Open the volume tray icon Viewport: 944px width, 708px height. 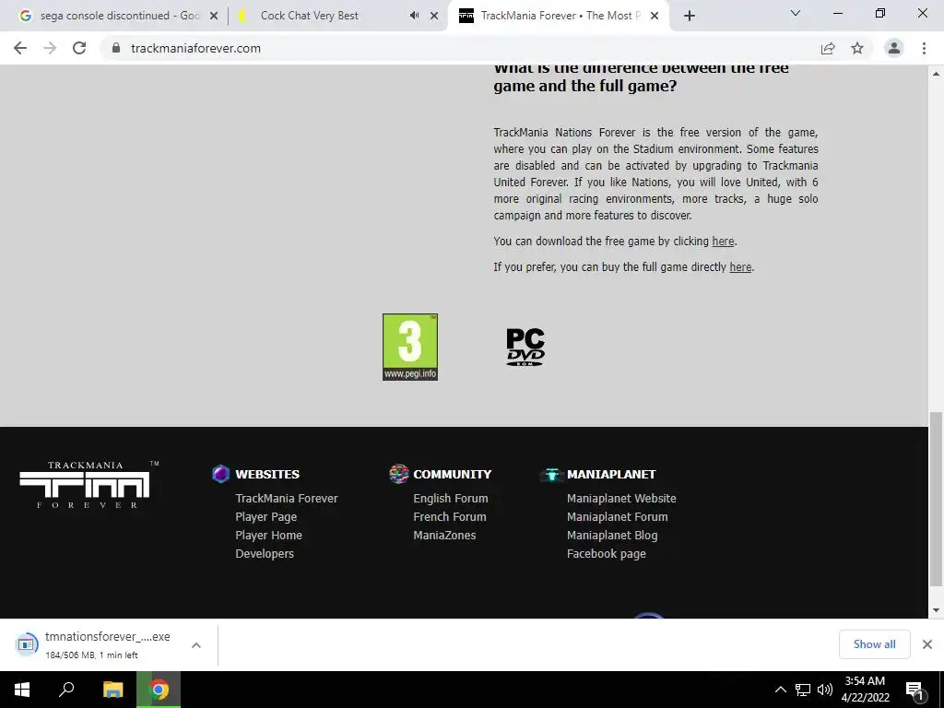pyautogui.click(x=825, y=690)
